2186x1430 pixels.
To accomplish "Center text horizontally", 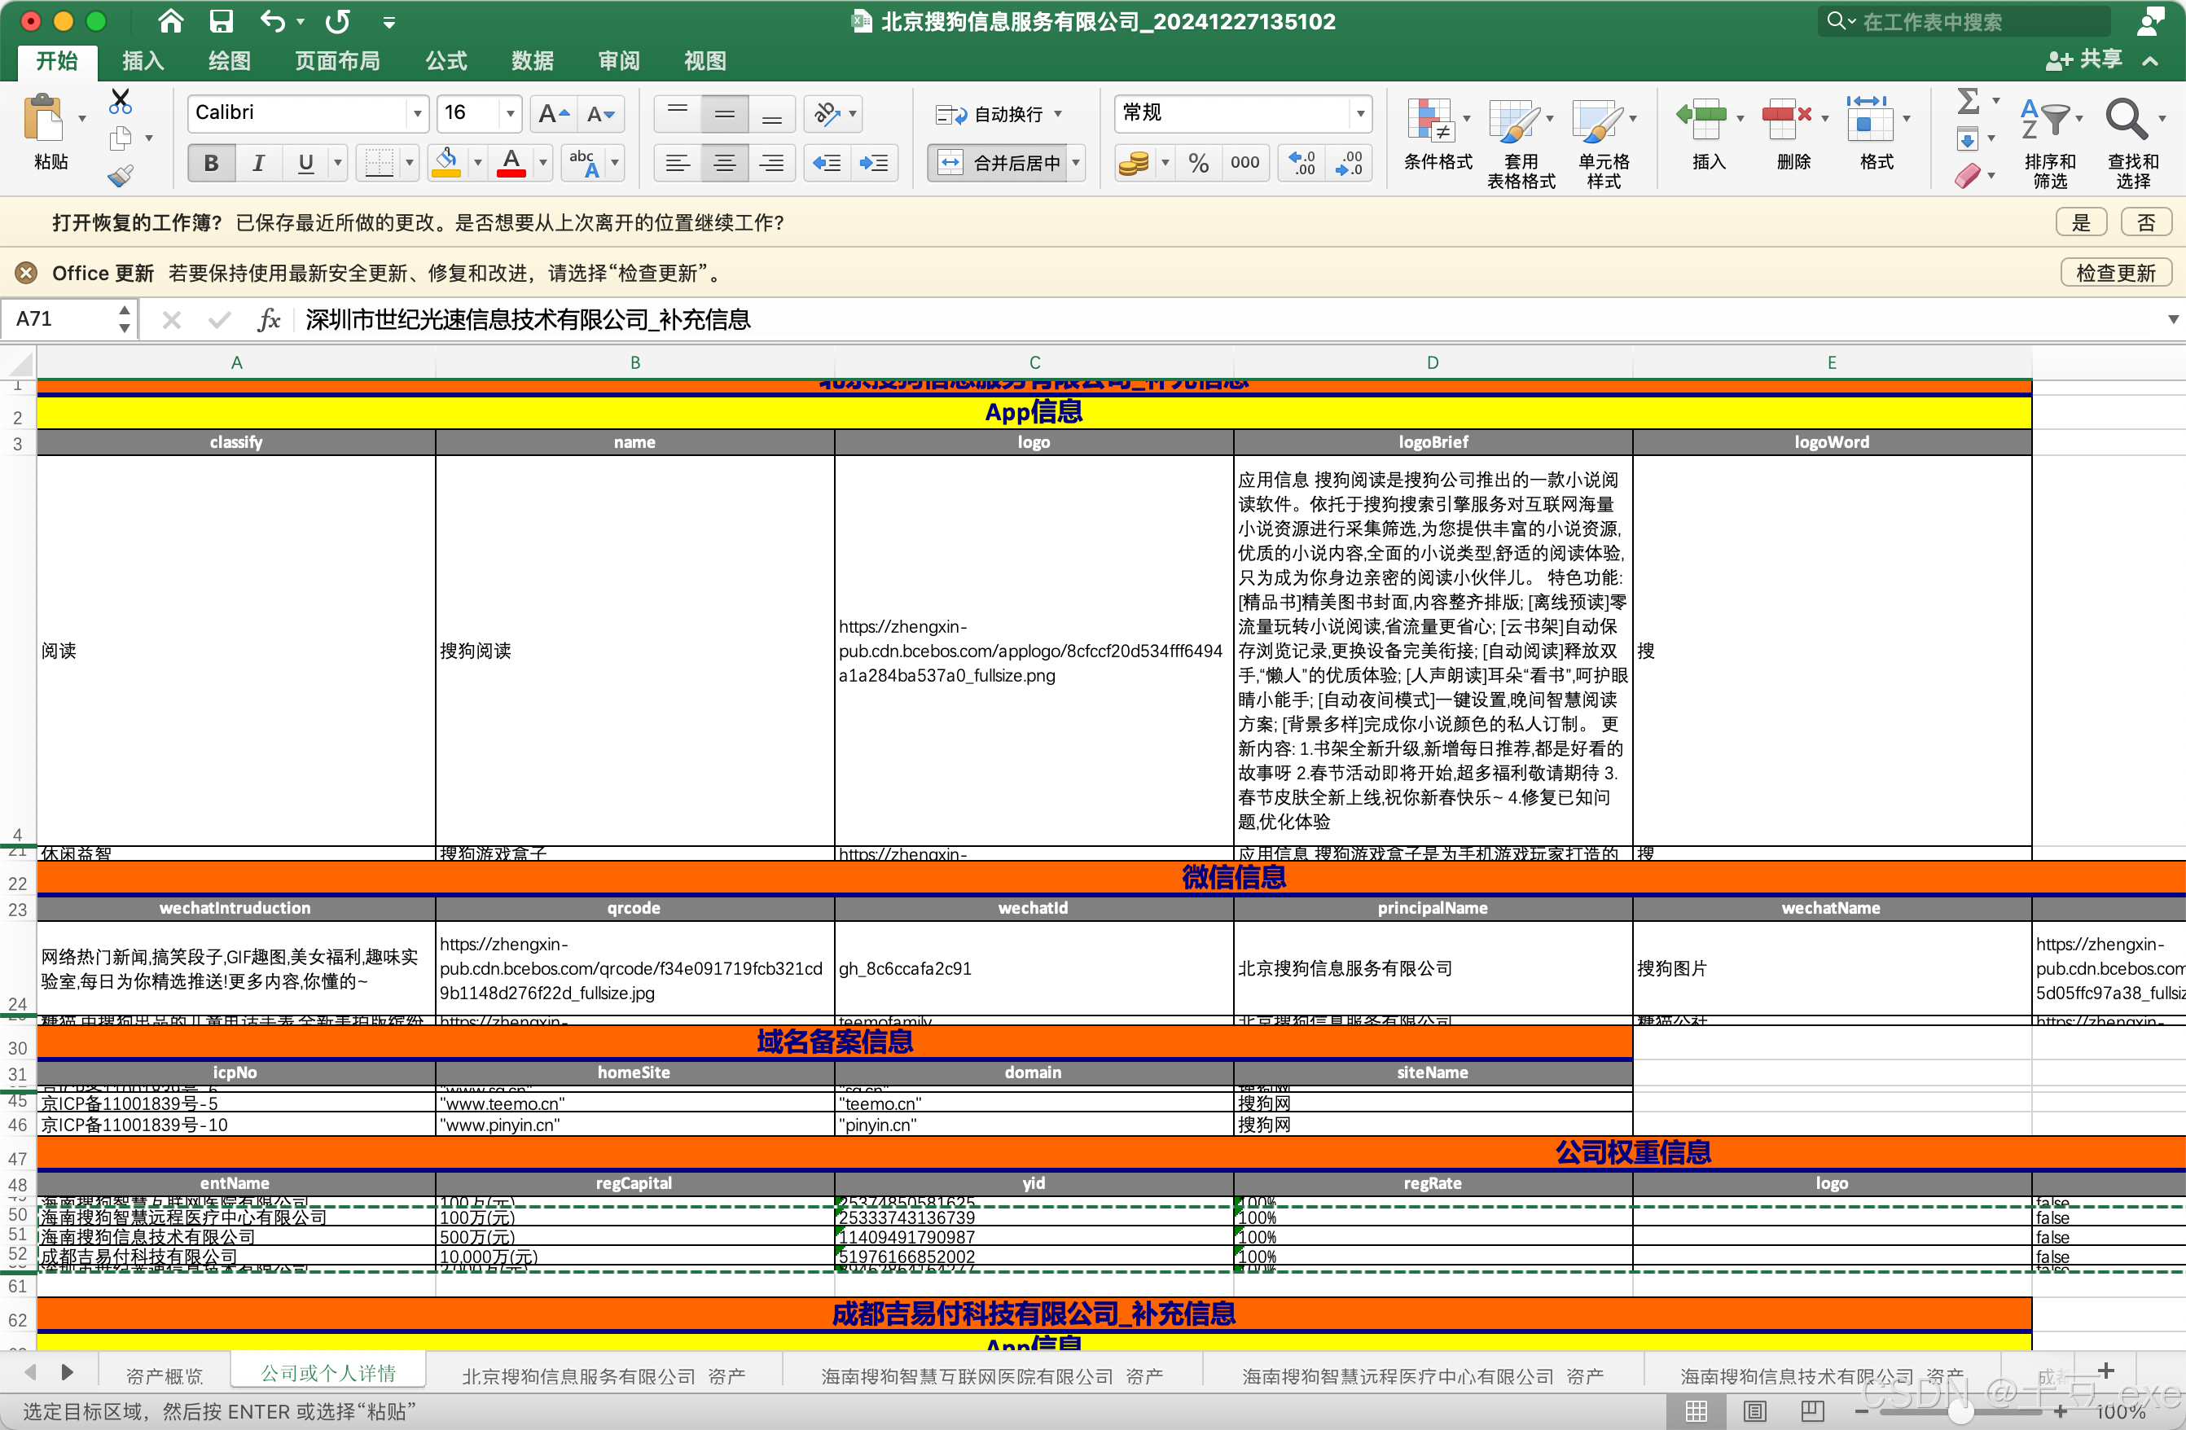I will click(x=725, y=164).
